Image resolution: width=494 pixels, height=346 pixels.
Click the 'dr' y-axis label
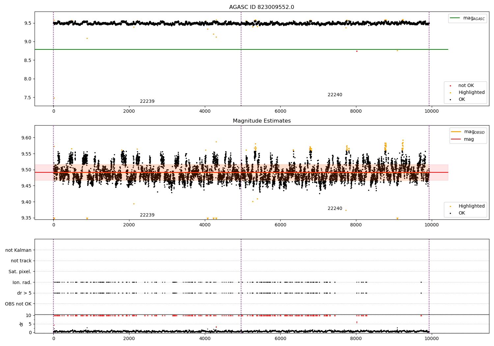tap(21, 324)
